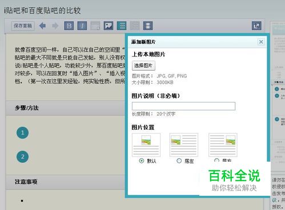Click the left-aligned image position thumbnail

tap(184, 145)
